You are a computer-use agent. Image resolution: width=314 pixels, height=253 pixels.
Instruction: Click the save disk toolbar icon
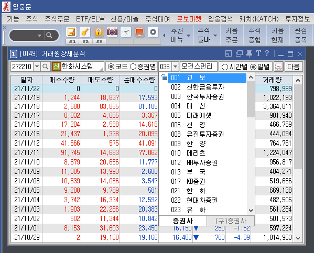point(71,32)
